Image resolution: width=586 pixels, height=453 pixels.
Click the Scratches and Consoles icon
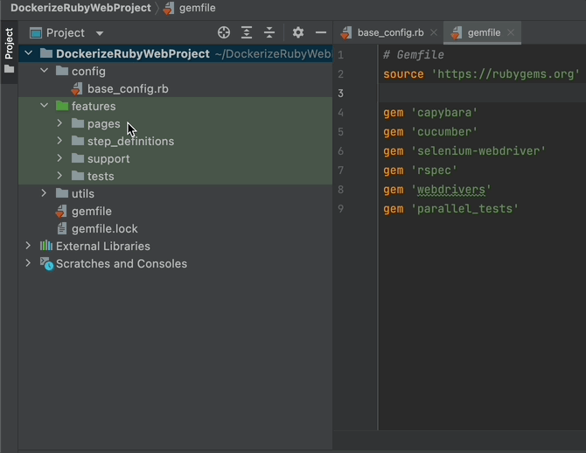[x=46, y=264]
